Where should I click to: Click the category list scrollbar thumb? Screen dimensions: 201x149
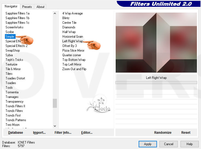[x=55, y=103]
